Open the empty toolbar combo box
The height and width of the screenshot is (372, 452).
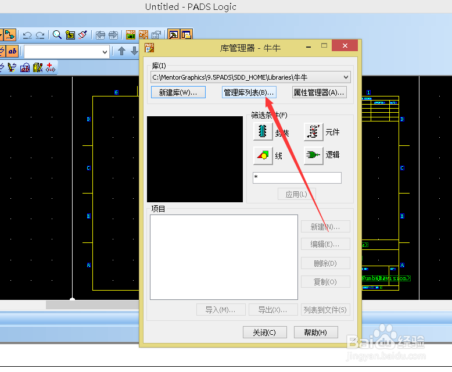(x=67, y=52)
